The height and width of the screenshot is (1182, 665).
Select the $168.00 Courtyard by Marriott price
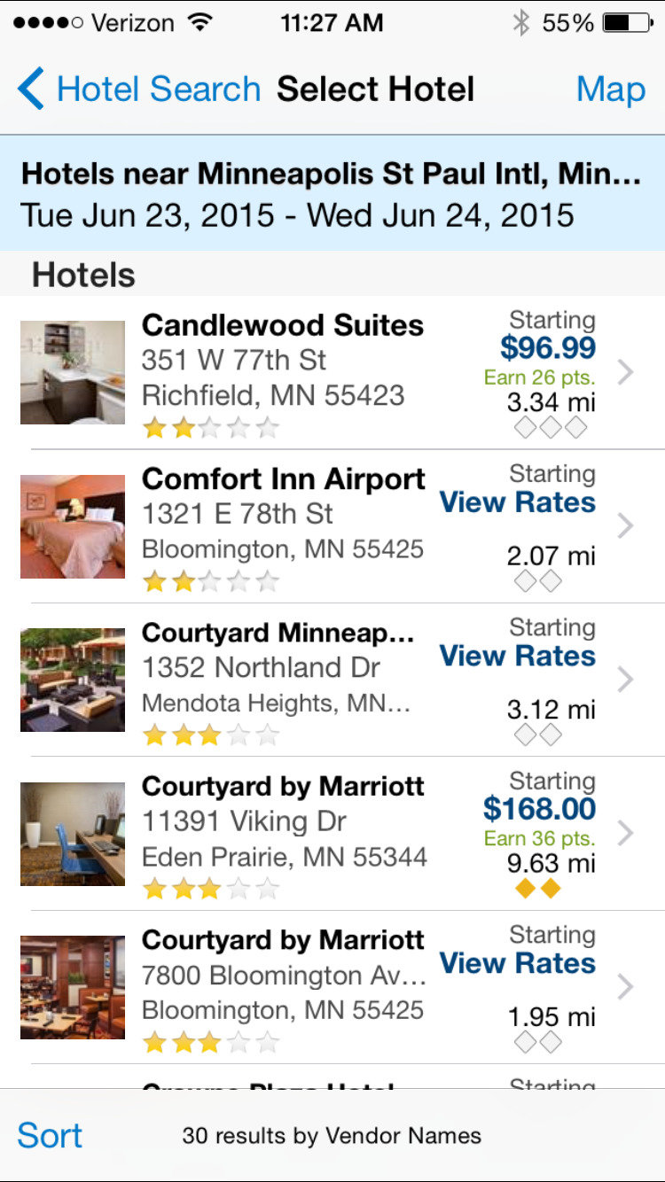(539, 809)
